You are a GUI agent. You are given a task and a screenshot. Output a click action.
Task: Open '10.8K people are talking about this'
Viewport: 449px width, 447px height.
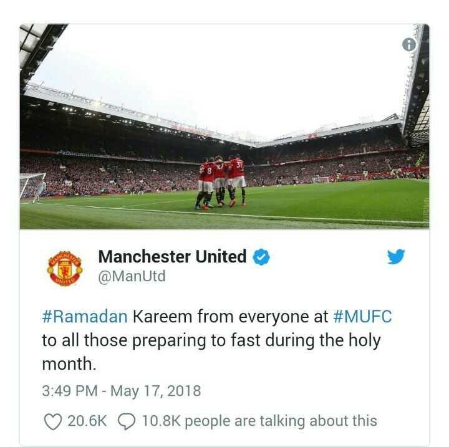click(x=259, y=421)
